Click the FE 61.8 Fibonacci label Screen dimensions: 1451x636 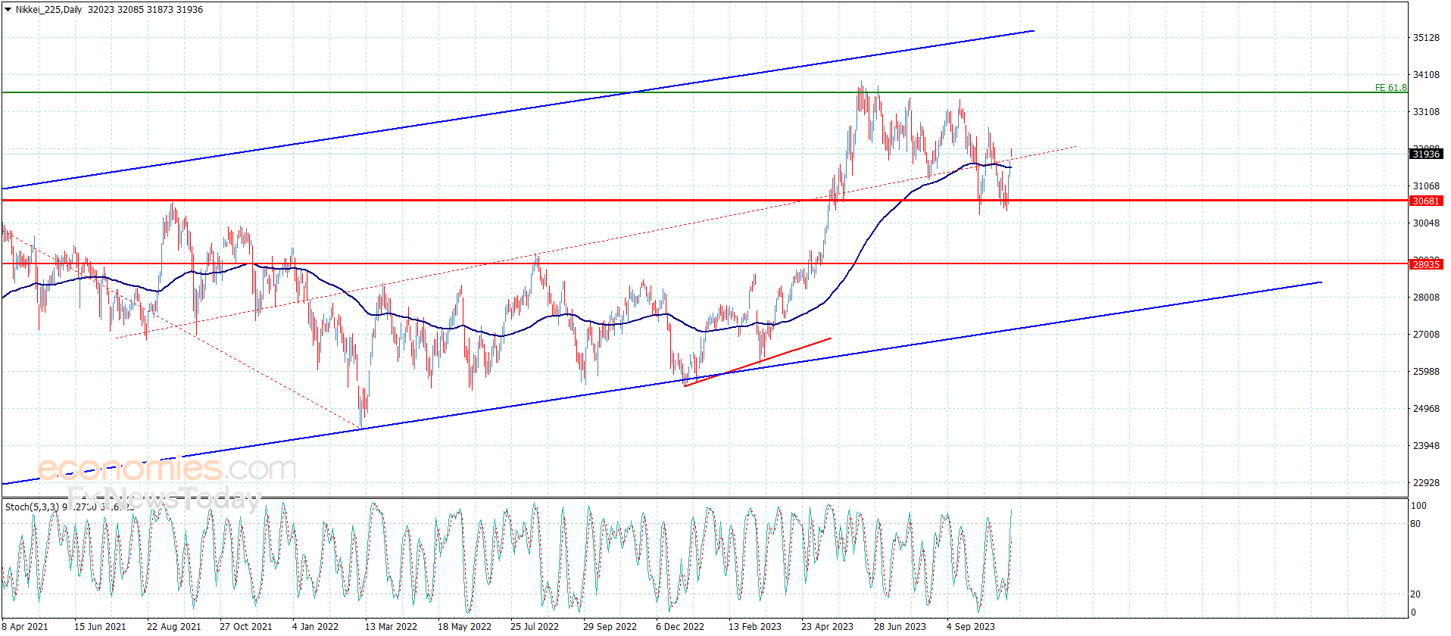click(1390, 88)
